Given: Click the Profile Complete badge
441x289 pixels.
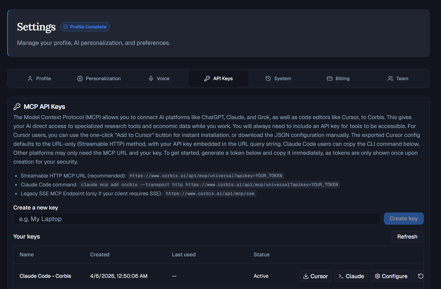Looking at the screenshot, I should point(85,27).
